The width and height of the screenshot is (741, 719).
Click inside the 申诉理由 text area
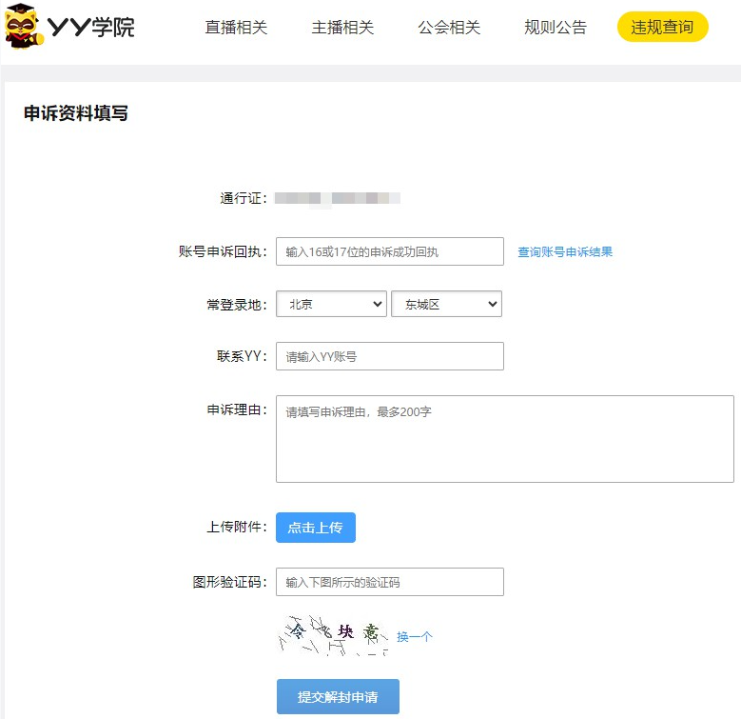[504, 439]
